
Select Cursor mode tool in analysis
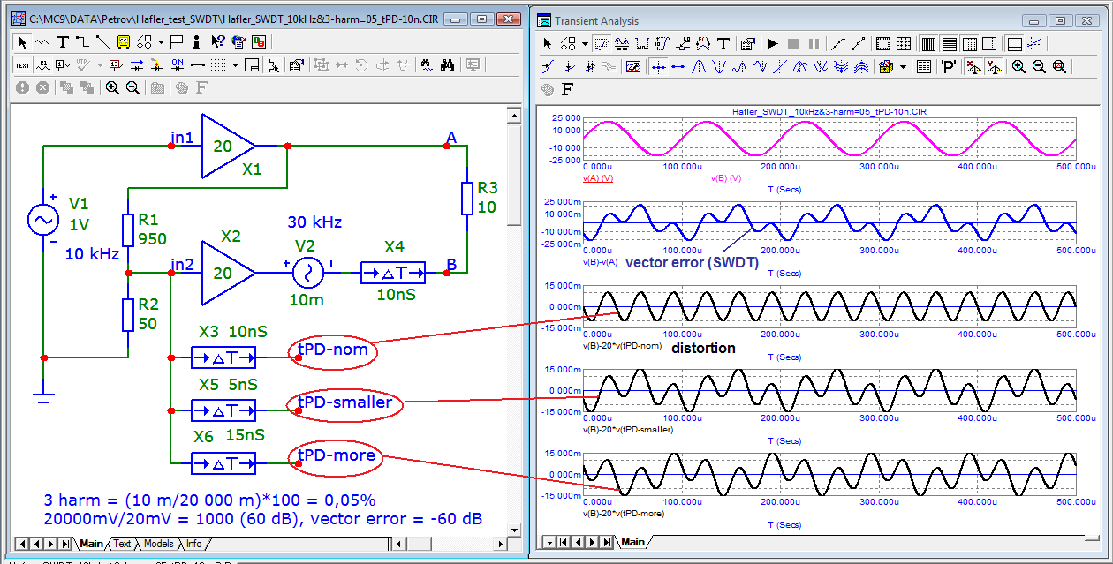pos(623,44)
